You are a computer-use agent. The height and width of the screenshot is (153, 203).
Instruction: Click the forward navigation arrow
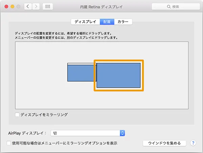click(36, 6)
